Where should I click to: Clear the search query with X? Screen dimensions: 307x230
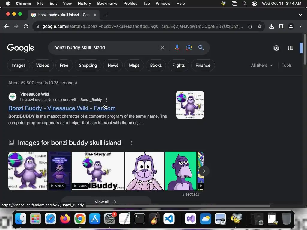pos(162,48)
